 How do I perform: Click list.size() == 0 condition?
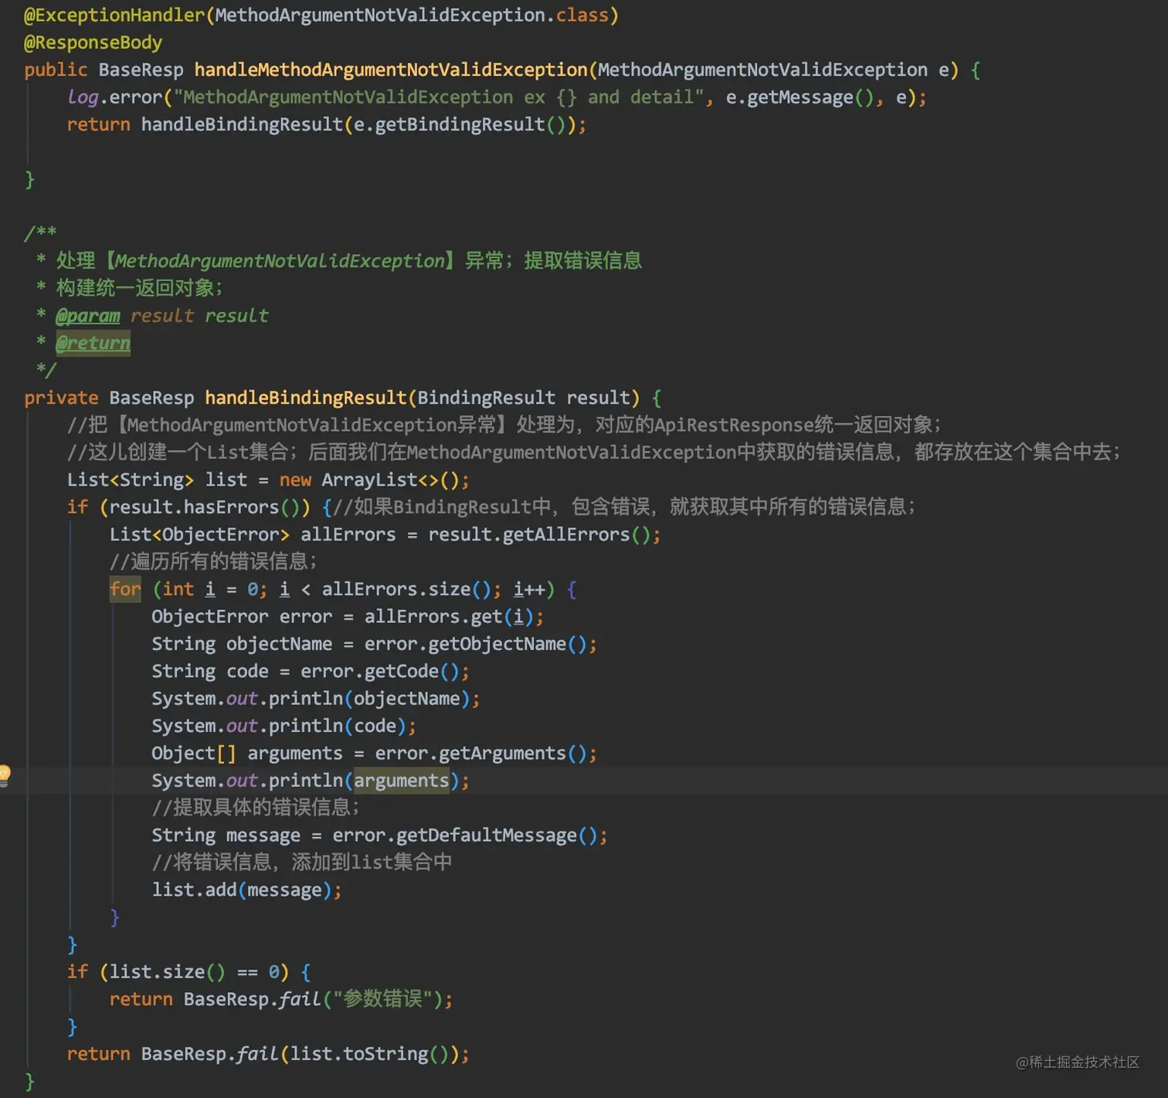point(193,971)
